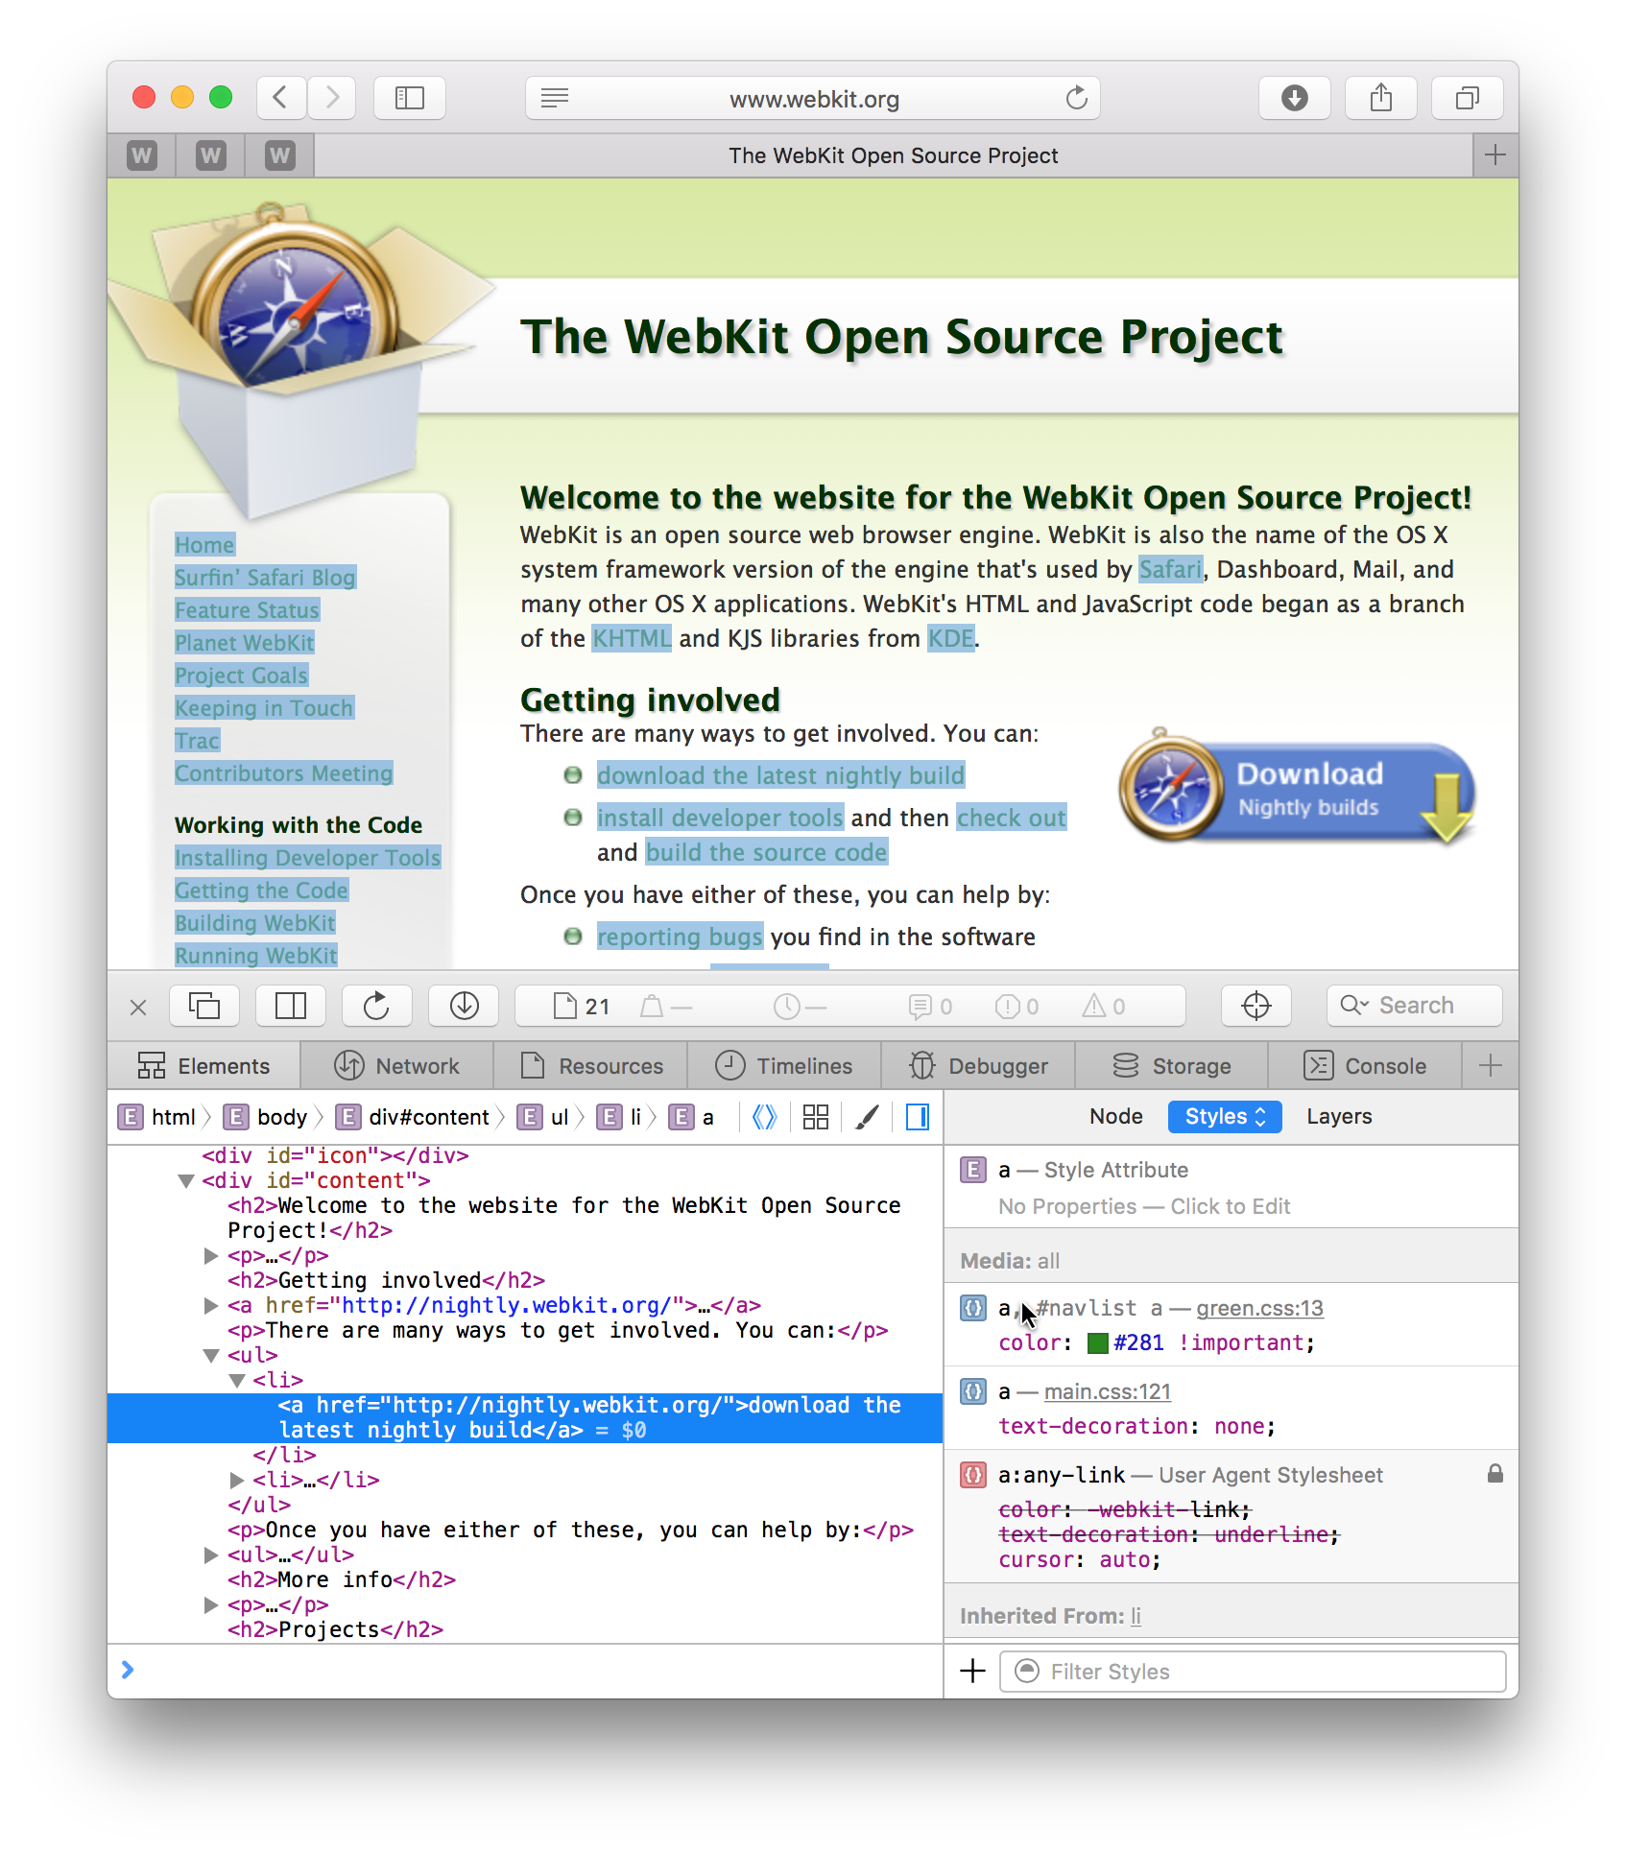Click the source code brackets icon after the breadcrumb
The width and height of the screenshot is (1626, 1852).
pos(763,1116)
